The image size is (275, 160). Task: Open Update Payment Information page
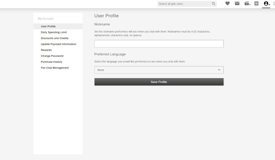[58, 44]
